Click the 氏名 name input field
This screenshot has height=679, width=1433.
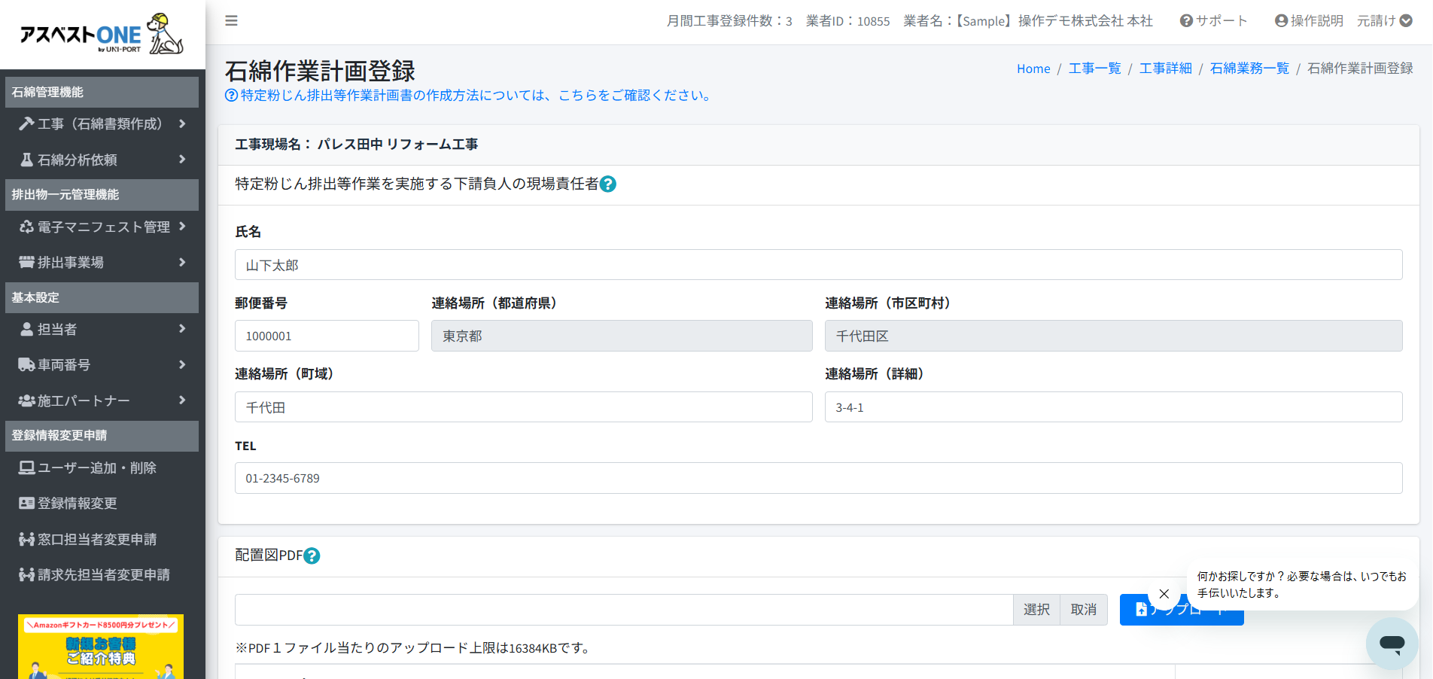[x=818, y=265]
